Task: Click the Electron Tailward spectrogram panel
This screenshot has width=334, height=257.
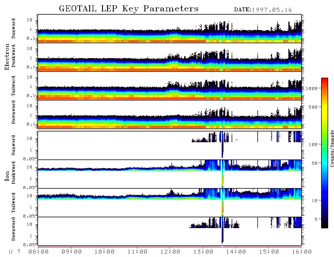Action: pyautogui.click(x=170, y=86)
